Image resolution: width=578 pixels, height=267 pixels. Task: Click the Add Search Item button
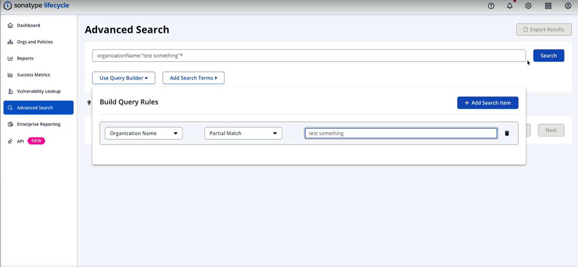tap(487, 103)
